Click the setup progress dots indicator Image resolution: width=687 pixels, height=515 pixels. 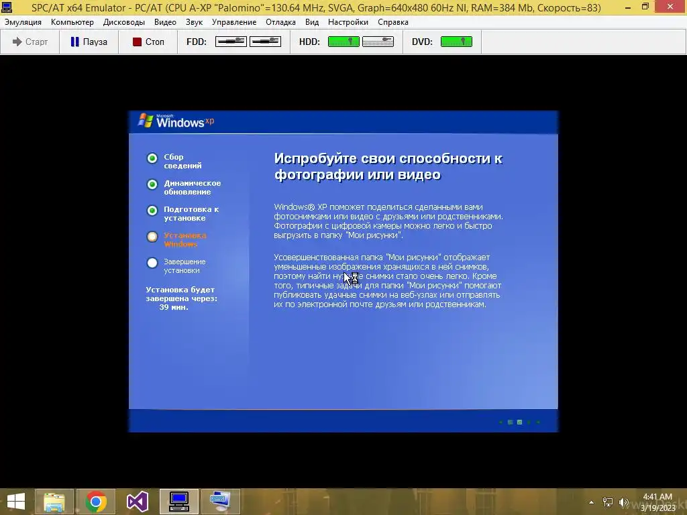click(519, 422)
